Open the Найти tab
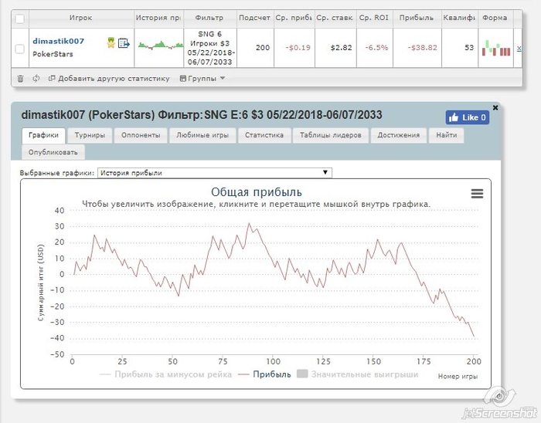 pos(447,135)
